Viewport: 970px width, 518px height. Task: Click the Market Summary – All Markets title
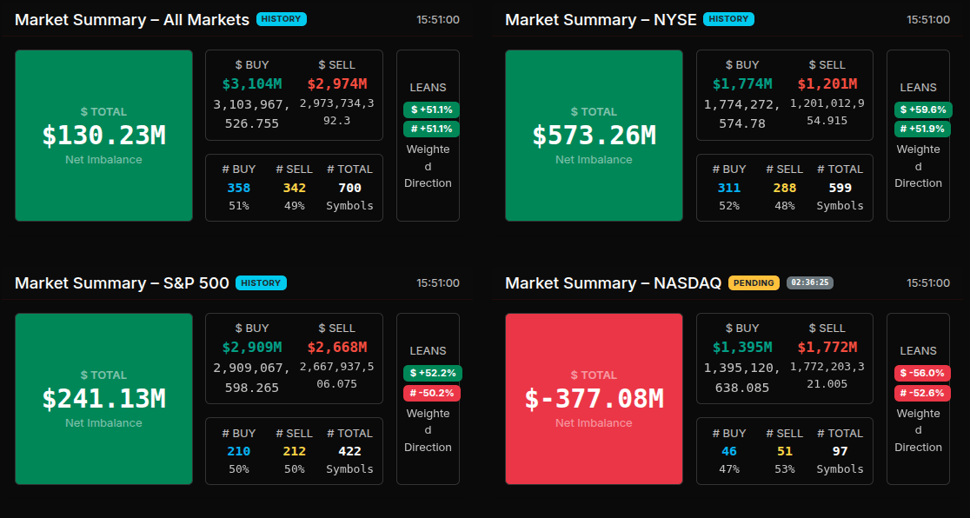132,20
